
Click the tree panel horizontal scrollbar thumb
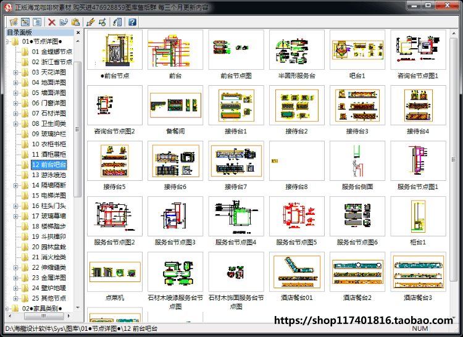pyautogui.click(x=44, y=316)
